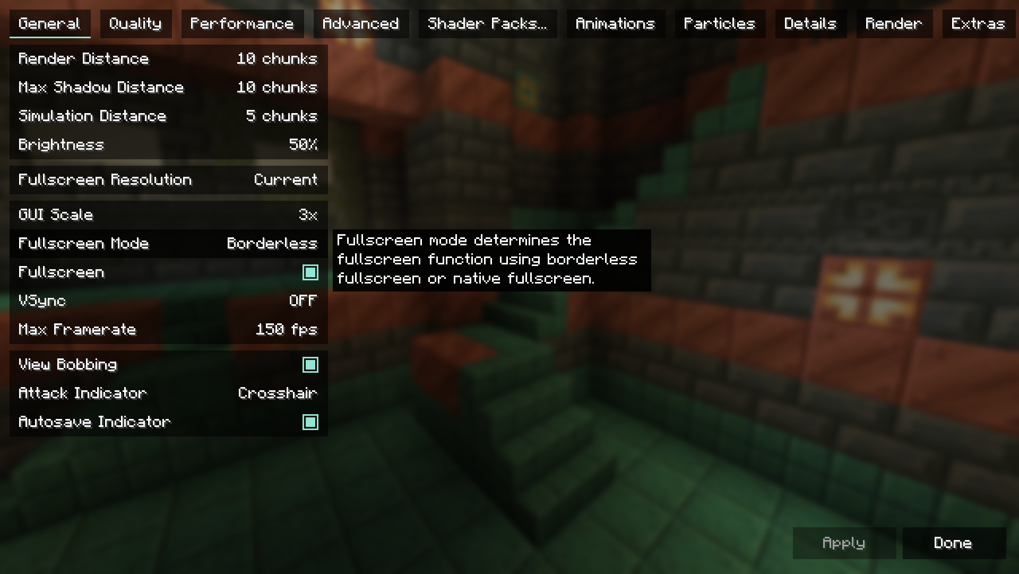The image size is (1019, 574).
Task: Switch to the Advanced tab
Action: coord(360,24)
